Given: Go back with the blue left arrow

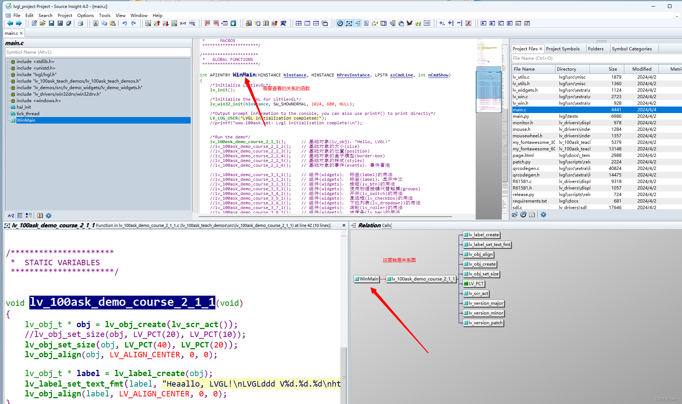Looking at the screenshot, I should 10,23.
